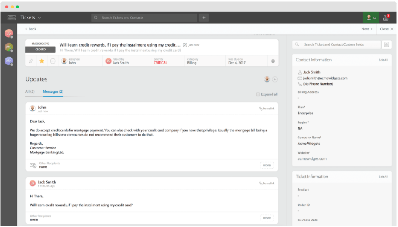This screenshot has height=227, width=398.
Task: Click Edit All in Ticket Information
Action: point(383,177)
